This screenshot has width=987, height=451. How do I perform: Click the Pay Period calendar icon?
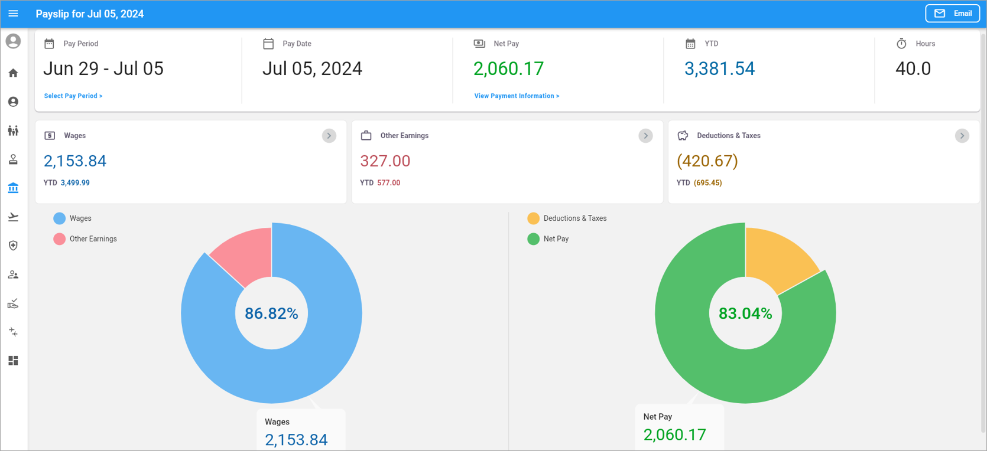(50, 44)
